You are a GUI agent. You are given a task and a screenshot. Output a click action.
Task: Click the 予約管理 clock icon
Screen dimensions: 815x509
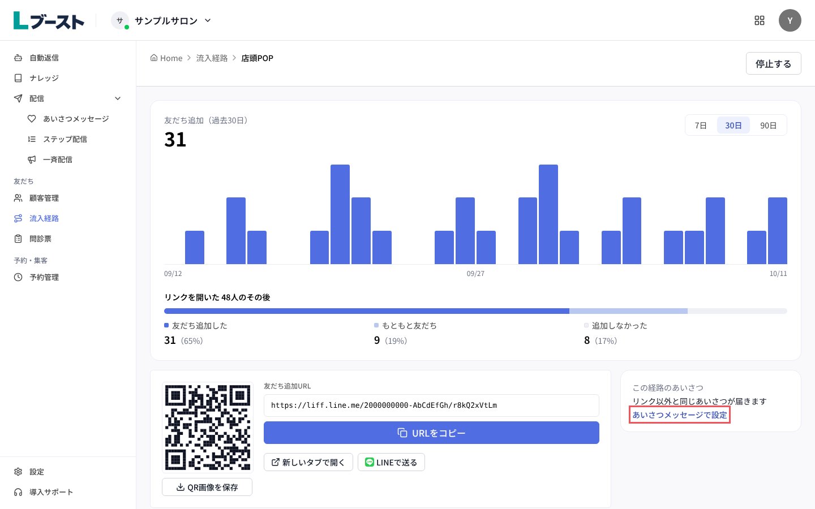click(18, 277)
